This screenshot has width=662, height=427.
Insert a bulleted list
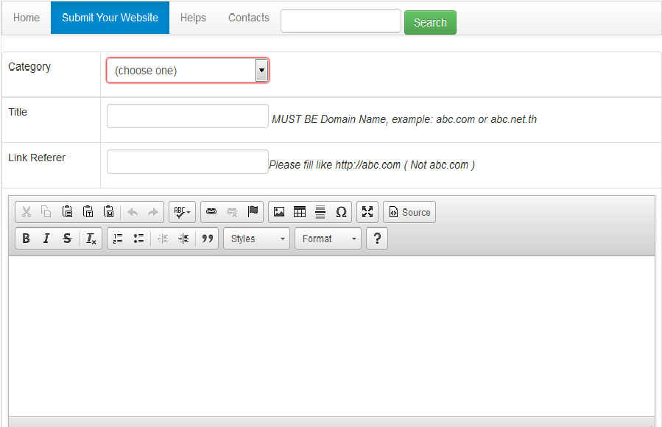pyautogui.click(x=138, y=239)
